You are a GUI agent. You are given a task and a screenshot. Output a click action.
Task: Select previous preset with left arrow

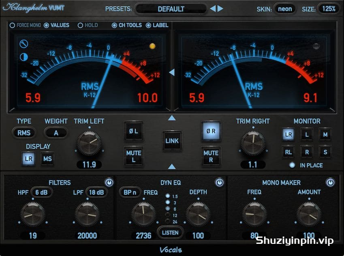213,9
